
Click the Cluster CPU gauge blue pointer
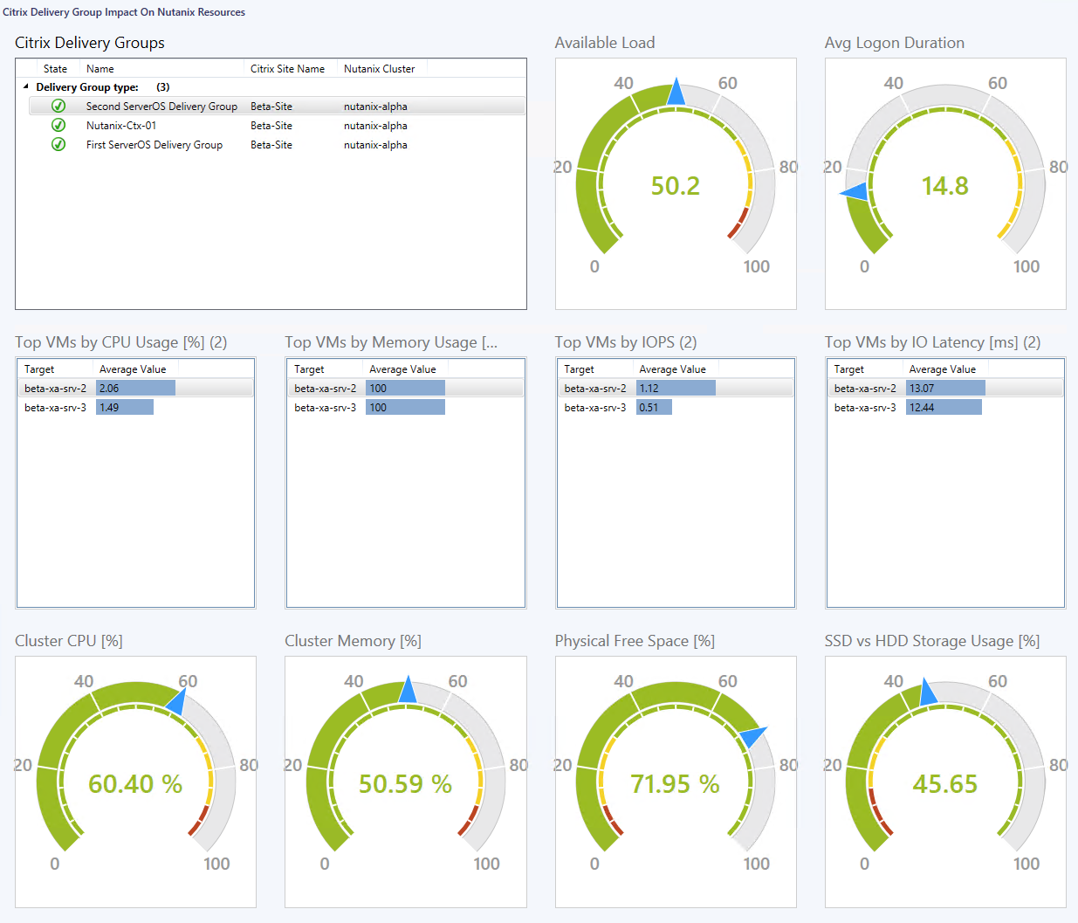(177, 701)
